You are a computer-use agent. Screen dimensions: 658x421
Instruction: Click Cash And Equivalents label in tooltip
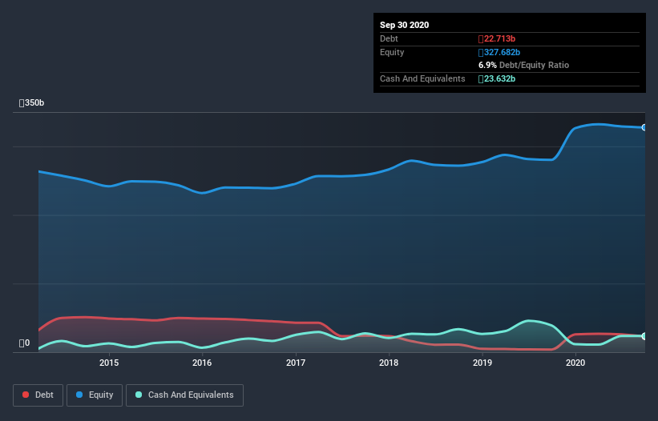[422, 78]
